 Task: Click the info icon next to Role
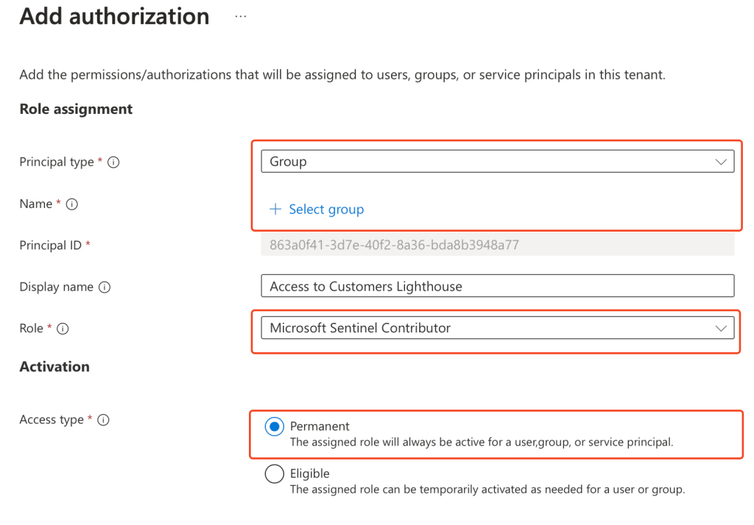(x=63, y=329)
